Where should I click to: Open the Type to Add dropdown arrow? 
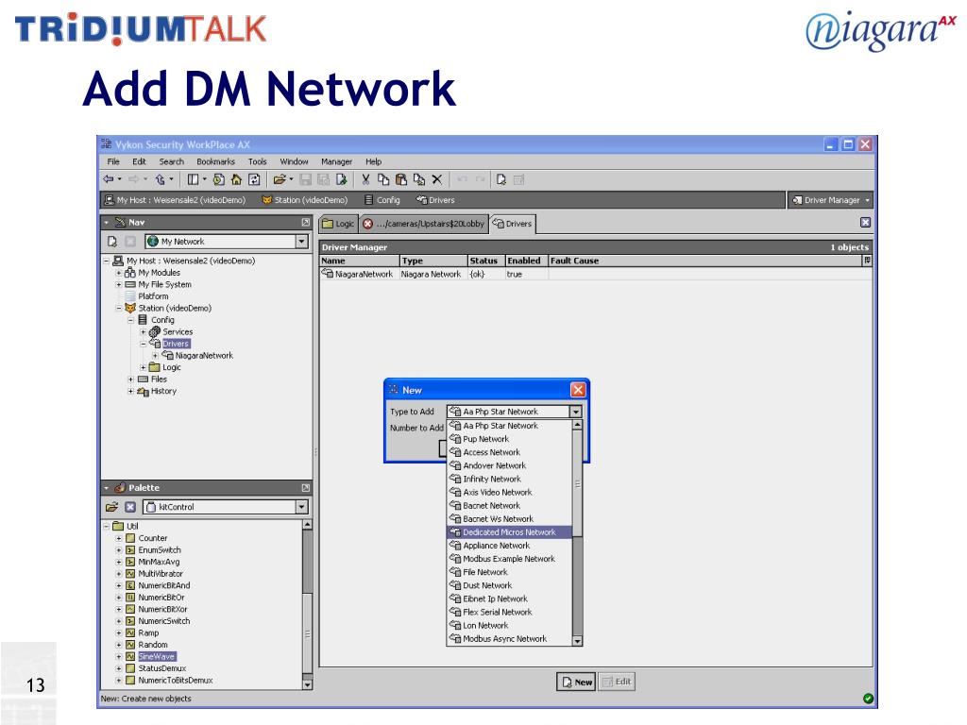575,412
